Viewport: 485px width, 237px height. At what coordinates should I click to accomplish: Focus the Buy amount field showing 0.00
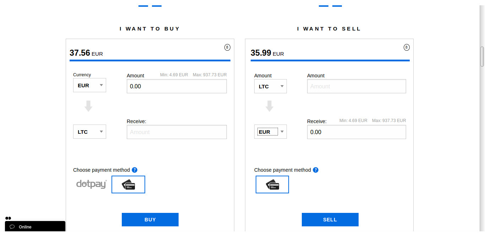point(177,86)
